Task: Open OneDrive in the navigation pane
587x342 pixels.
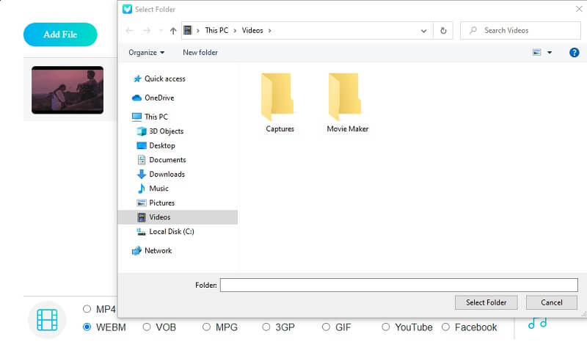Action: click(153, 98)
